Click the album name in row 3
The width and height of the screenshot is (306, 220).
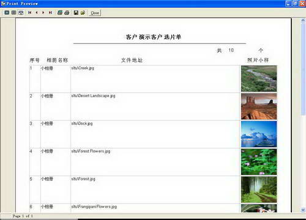click(x=47, y=123)
